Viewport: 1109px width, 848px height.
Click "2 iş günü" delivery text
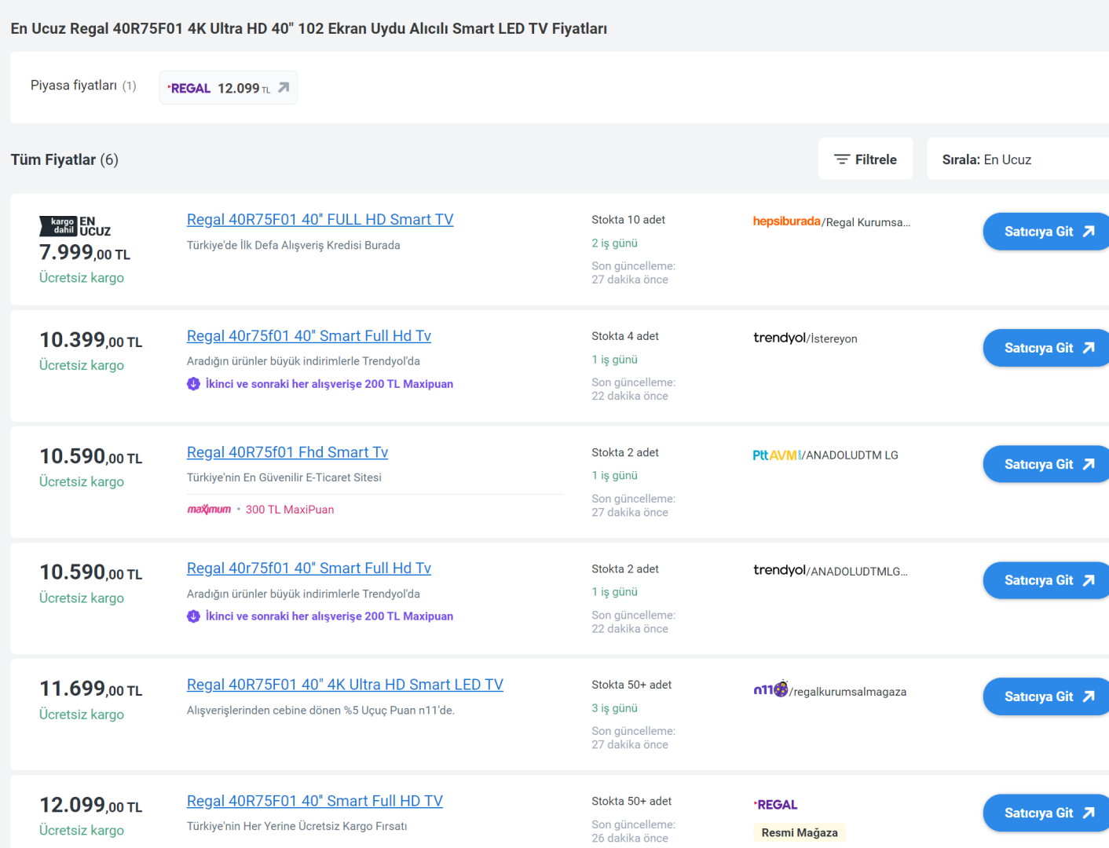(614, 243)
